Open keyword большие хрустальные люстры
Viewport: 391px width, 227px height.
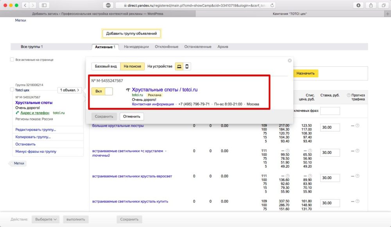pyautogui.click(x=118, y=125)
